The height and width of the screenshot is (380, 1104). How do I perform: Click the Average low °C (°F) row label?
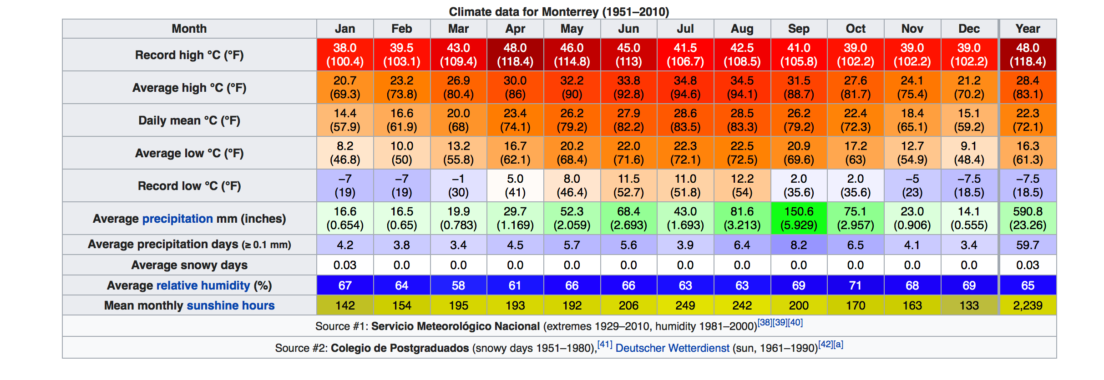pos(189,153)
